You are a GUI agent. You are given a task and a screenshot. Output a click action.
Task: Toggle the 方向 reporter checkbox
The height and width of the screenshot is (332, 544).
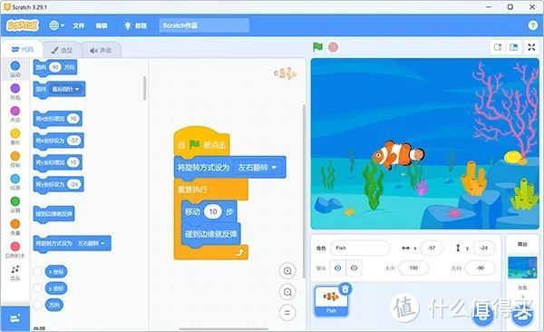point(37,305)
